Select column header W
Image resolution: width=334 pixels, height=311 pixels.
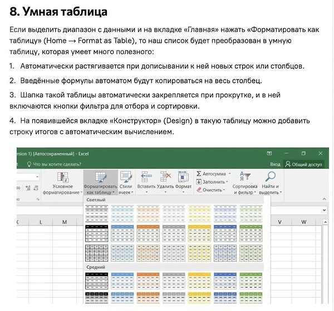click(303, 222)
